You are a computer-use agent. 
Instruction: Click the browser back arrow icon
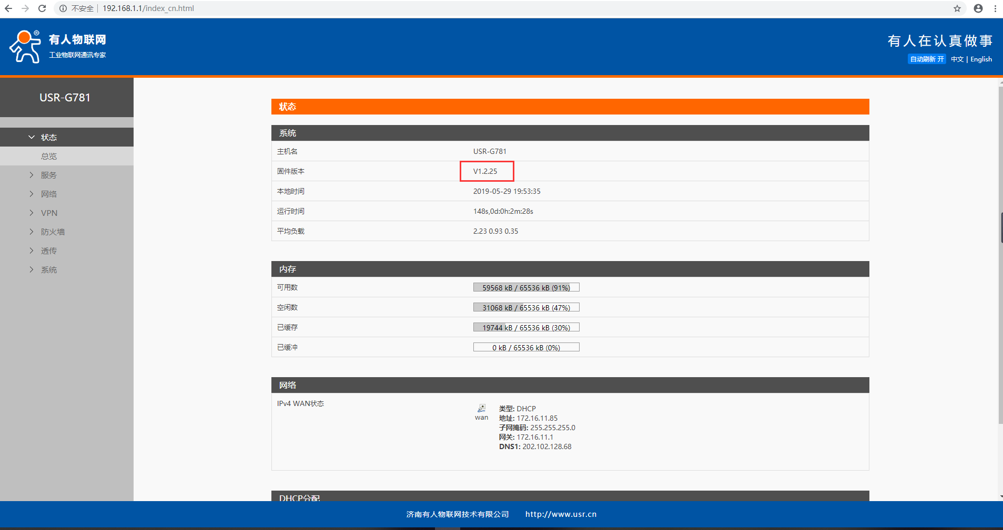point(8,8)
